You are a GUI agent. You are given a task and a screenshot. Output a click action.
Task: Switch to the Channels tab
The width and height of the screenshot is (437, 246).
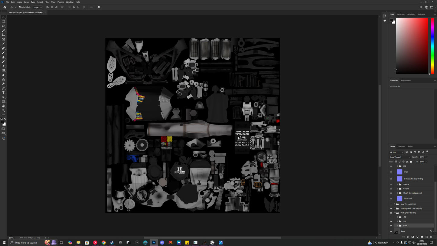pos(401,146)
